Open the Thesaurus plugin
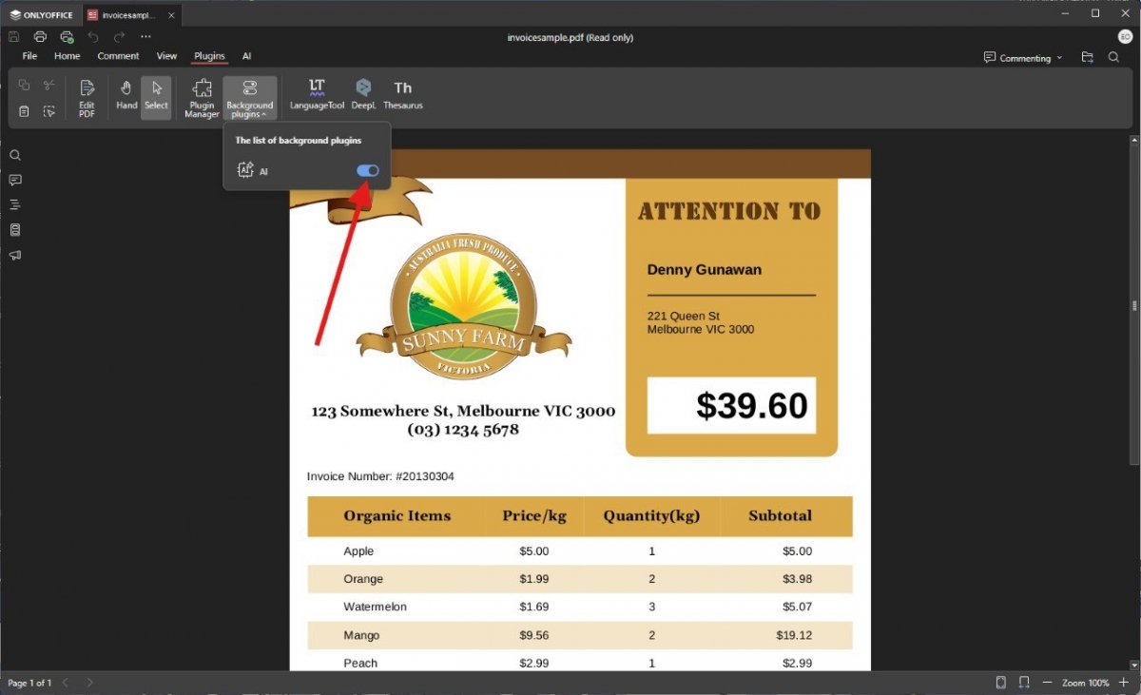 coord(403,95)
